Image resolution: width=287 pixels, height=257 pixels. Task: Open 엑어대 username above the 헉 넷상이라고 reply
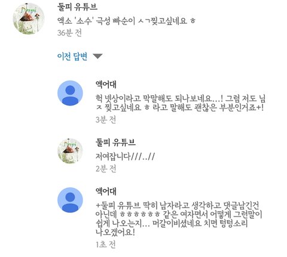106,85
